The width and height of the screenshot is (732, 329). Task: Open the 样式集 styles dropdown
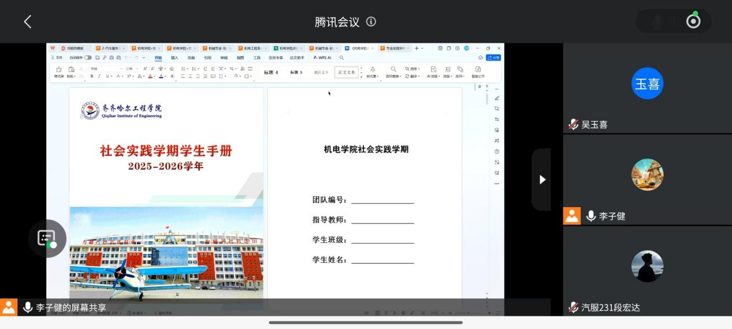tap(373, 72)
